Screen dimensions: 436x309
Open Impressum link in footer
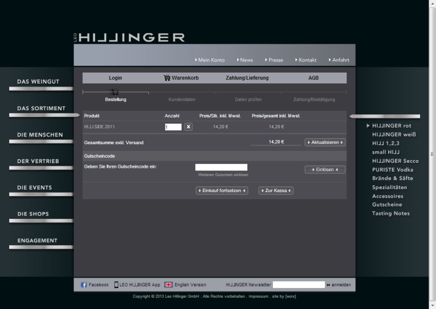[258, 297]
